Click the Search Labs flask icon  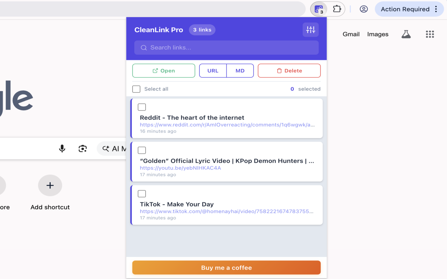(406, 34)
